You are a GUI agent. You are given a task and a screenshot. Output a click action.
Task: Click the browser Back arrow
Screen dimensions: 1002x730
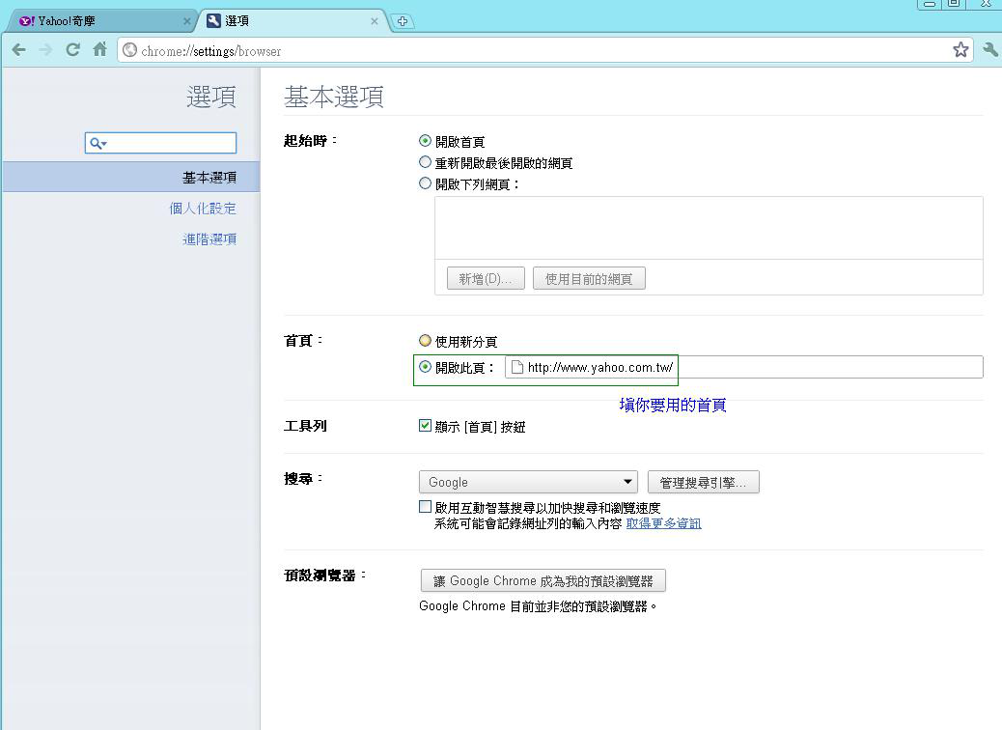(x=19, y=50)
